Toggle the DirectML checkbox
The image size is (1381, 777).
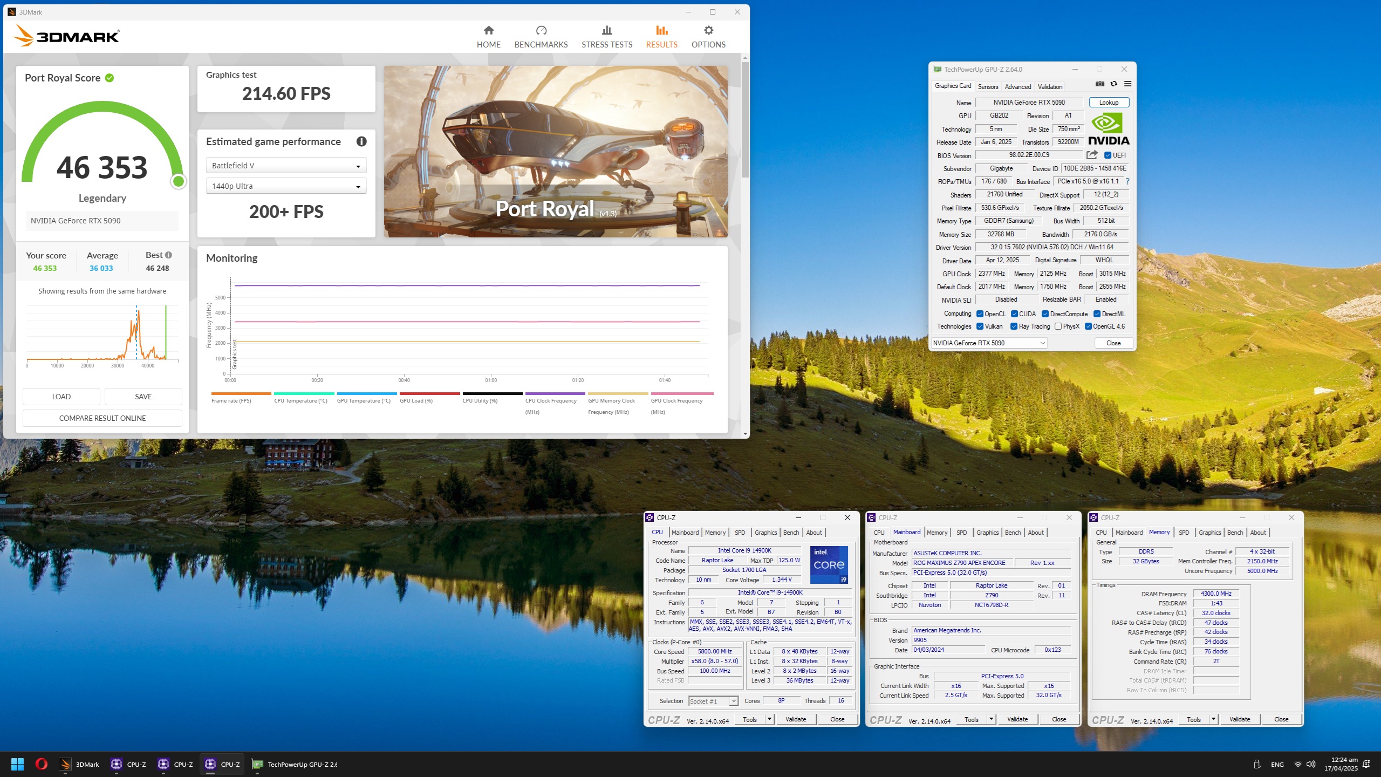(1097, 314)
